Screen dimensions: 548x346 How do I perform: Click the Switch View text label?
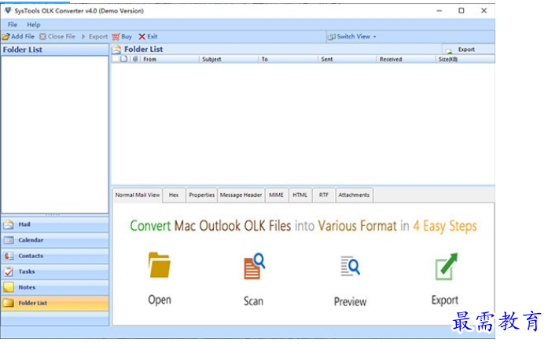click(x=353, y=36)
